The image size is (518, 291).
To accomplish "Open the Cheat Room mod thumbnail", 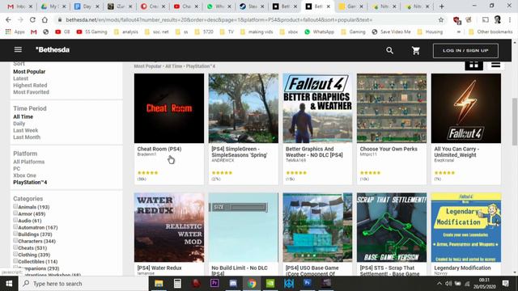I will point(169,108).
